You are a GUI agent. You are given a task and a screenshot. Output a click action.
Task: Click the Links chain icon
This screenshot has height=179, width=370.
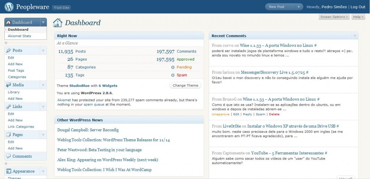[x=9, y=107]
